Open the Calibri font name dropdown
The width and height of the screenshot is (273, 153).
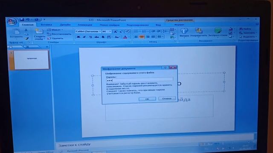tap(100, 31)
